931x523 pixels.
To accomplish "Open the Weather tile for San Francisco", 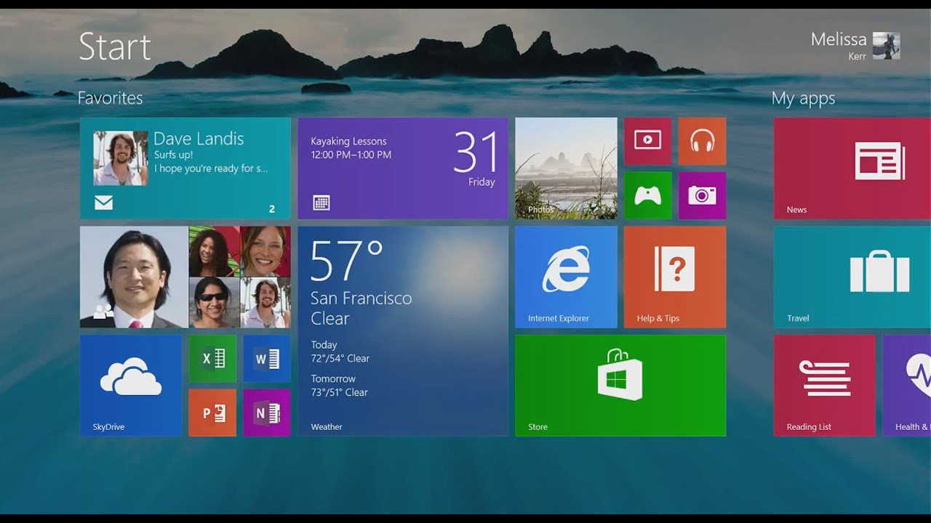I will coord(402,331).
